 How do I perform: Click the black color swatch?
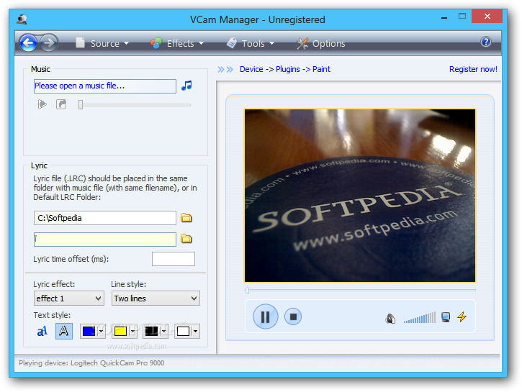point(151,331)
